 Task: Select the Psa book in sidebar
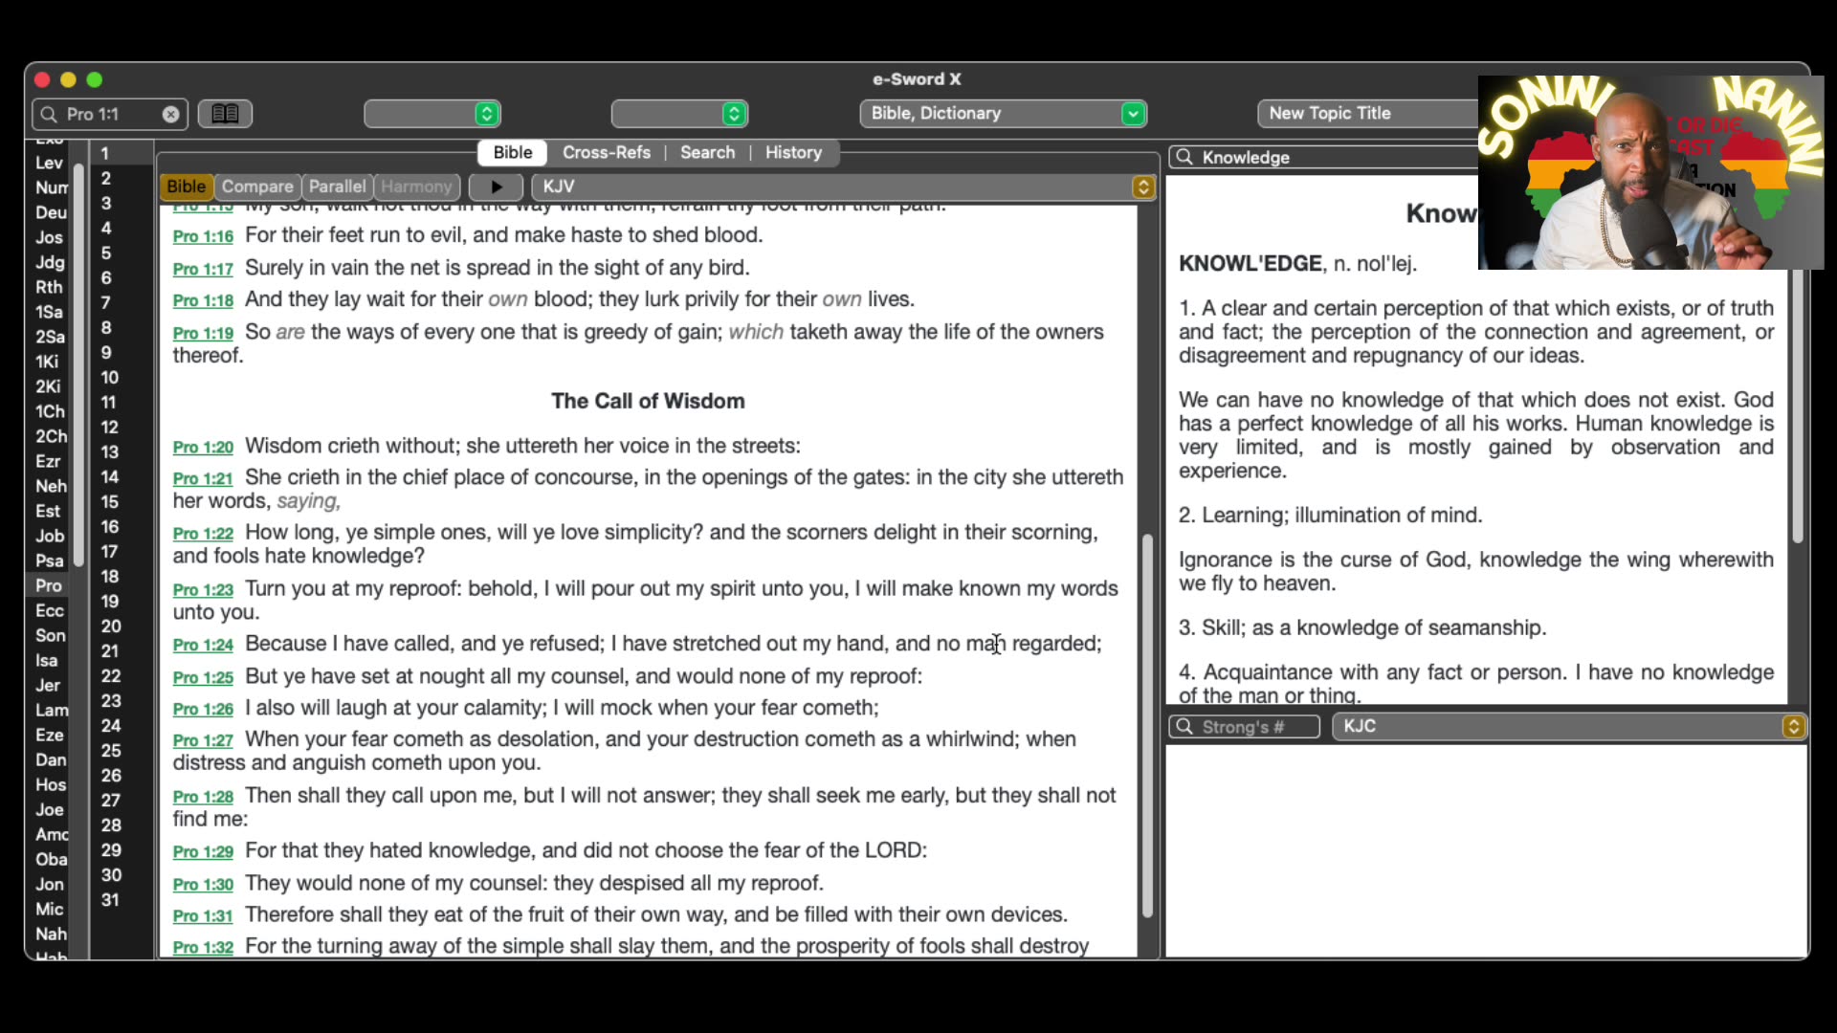click(x=50, y=561)
